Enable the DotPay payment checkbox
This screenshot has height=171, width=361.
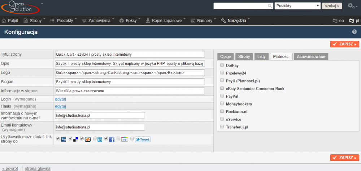[x=222, y=65]
